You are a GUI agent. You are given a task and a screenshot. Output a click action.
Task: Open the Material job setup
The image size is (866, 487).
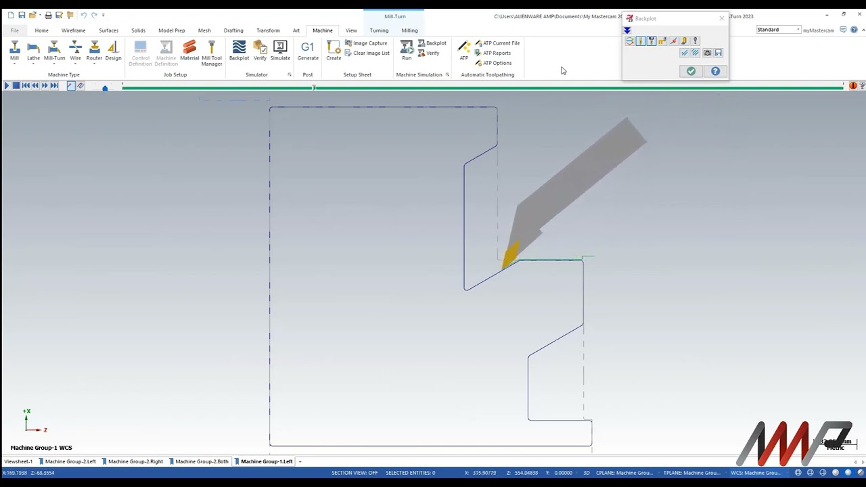[189, 51]
